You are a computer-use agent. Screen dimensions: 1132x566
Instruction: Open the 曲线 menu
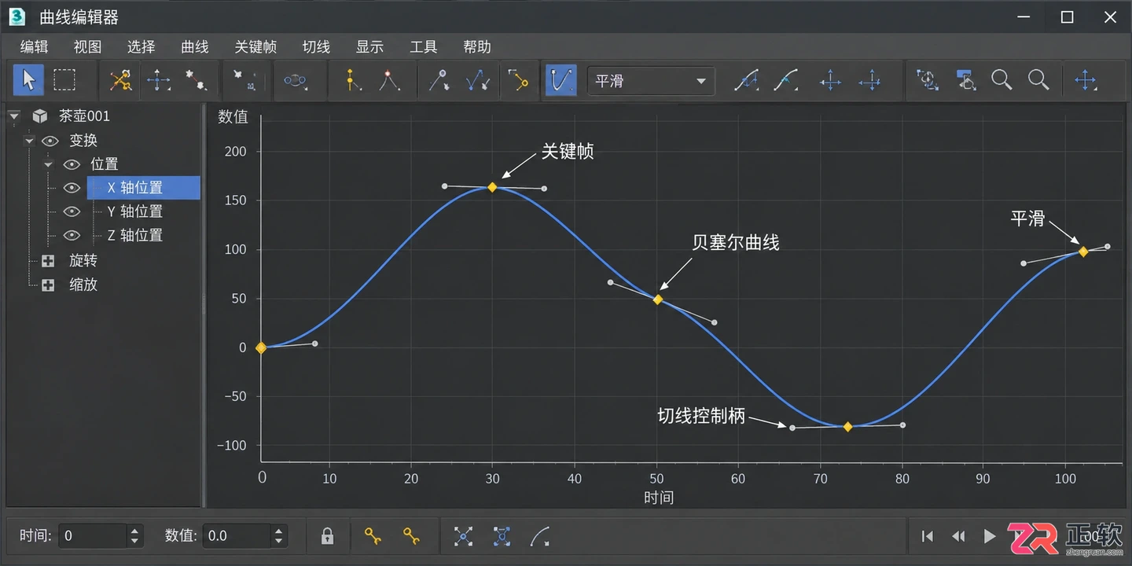195,46
